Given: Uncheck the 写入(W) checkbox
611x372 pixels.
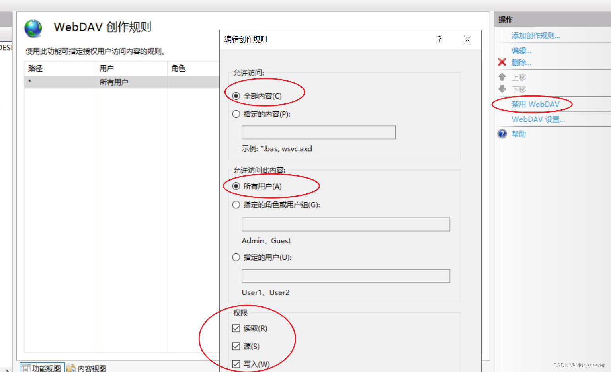Looking at the screenshot, I should pos(236,363).
